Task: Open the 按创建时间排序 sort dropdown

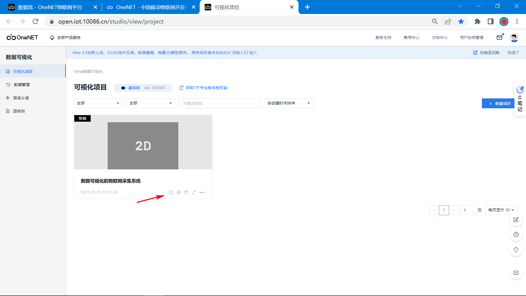Action: tap(289, 103)
